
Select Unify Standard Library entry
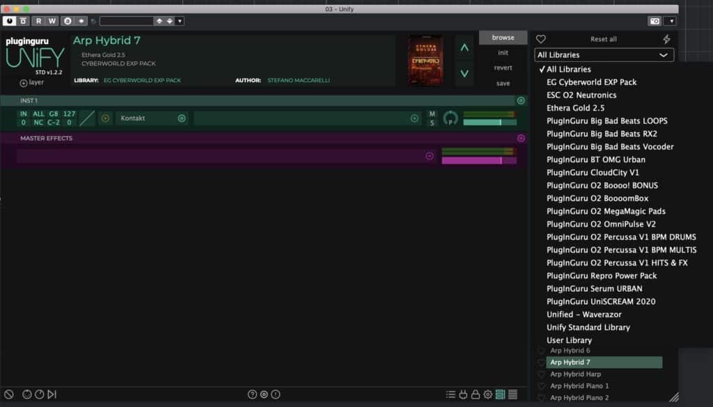tap(588, 327)
